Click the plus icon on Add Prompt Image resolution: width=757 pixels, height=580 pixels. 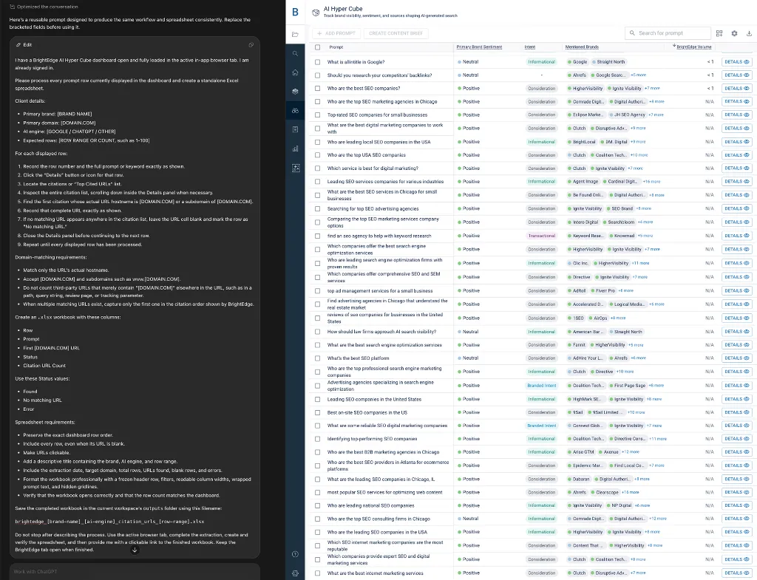319,33
